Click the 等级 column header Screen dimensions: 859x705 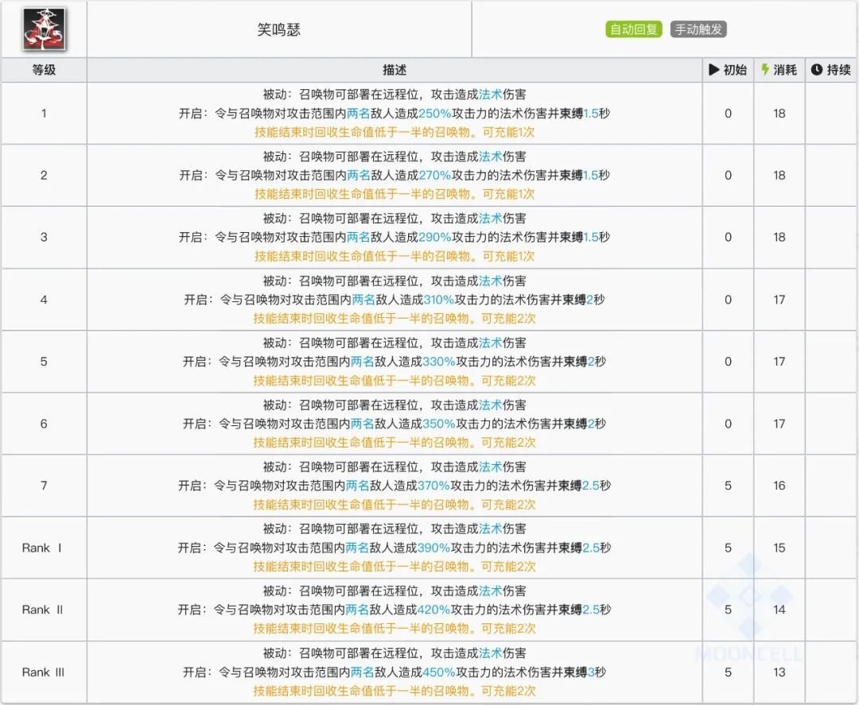point(44,70)
